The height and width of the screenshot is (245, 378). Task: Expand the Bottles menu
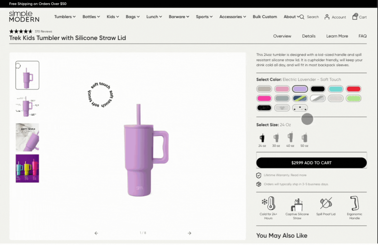tap(91, 17)
